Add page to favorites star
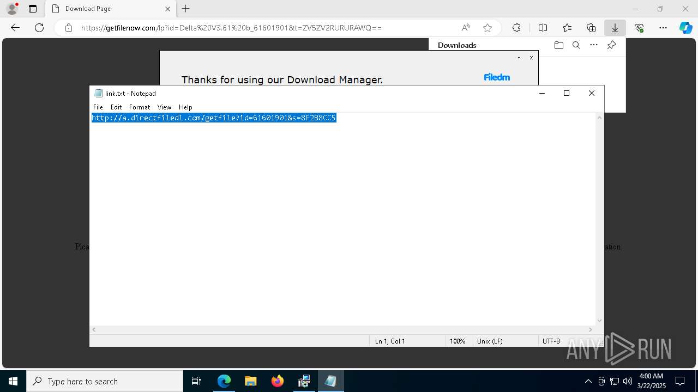 point(488,28)
